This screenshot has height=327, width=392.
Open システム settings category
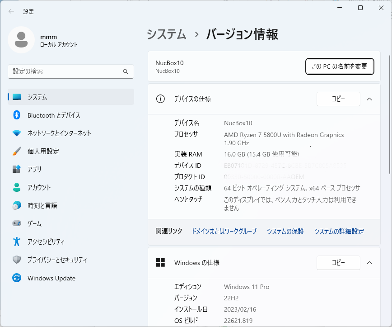[x=71, y=97]
